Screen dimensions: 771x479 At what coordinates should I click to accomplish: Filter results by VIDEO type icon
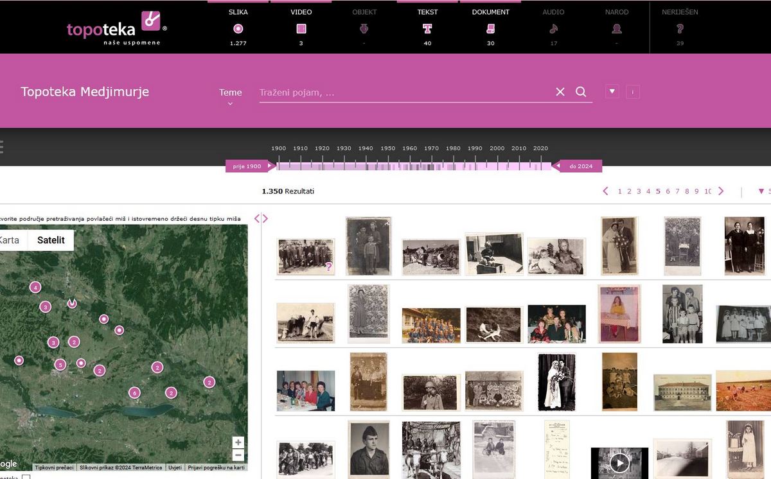[x=301, y=29]
